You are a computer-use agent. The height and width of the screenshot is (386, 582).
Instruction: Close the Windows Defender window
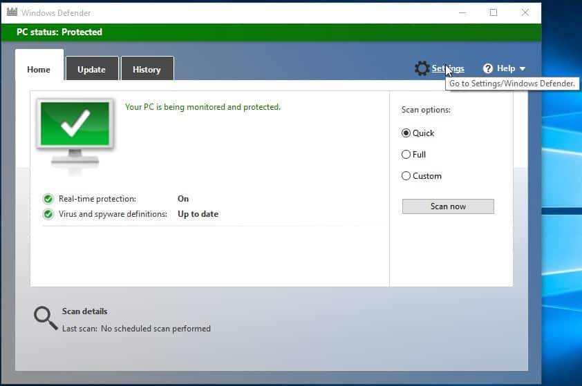point(525,12)
